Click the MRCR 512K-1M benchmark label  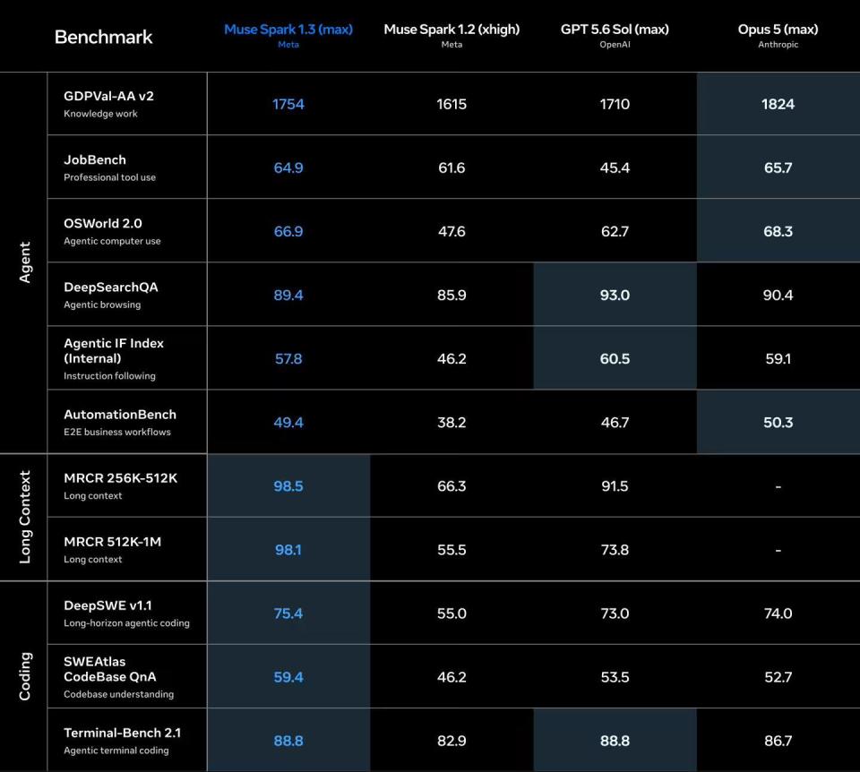[113, 542]
